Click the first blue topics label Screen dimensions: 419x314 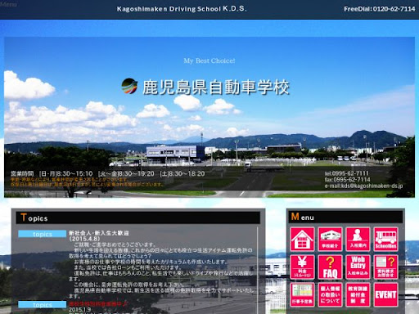coord(43,234)
